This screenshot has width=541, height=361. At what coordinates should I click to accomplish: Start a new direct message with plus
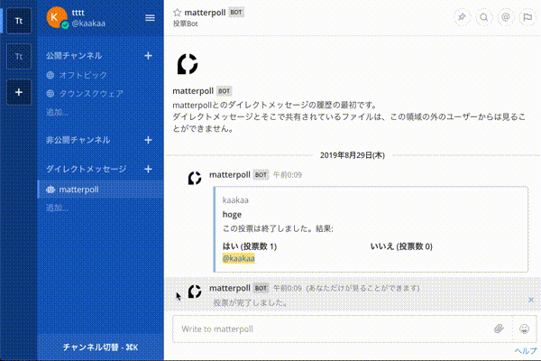pyautogui.click(x=148, y=169)
